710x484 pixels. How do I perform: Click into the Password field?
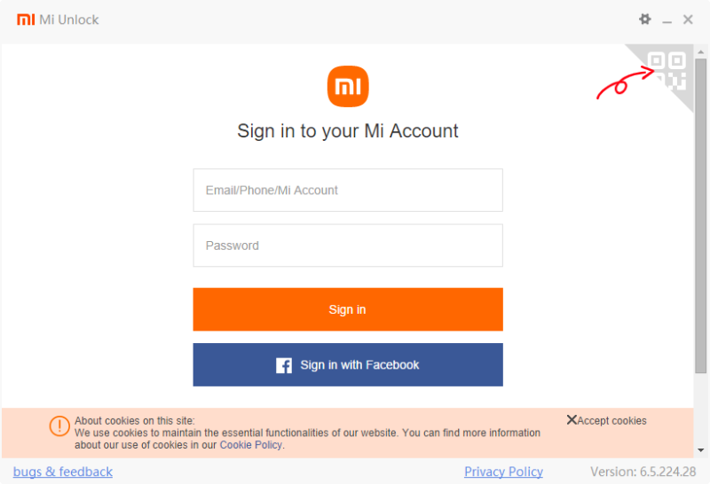pos(348,246)
